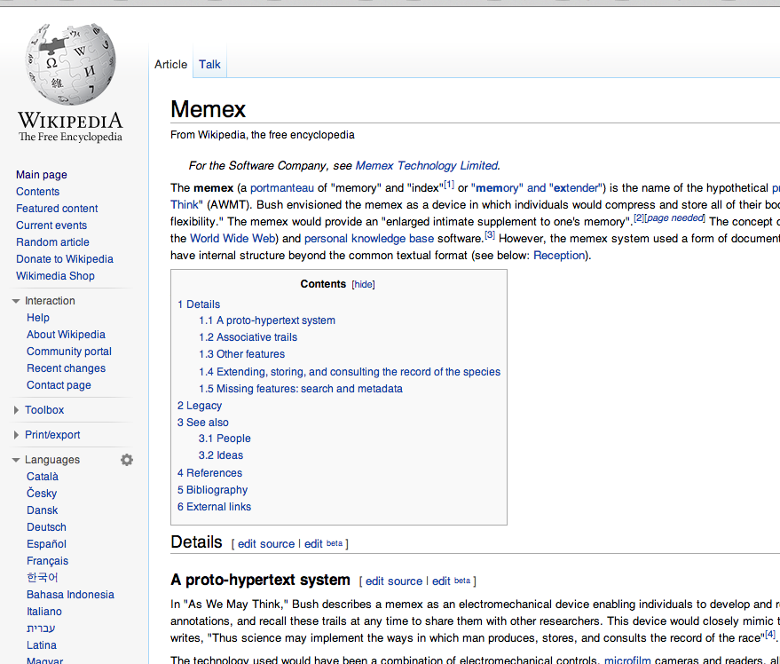Open Current events

point(51,225)
